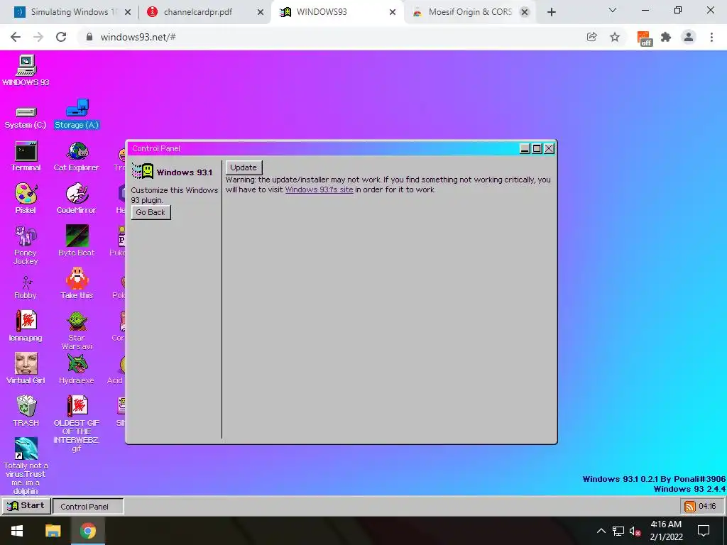Image resolution: width=727 pixels, height=545 pixels.
Task: Open CodeMirror desktop icon
Action: point(77,199)
